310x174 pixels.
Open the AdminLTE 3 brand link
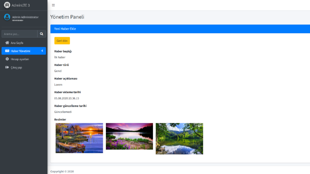pos(21,5)
